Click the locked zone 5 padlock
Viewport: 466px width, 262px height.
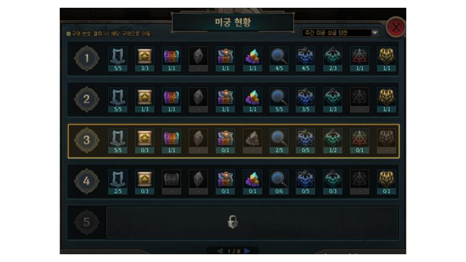click(x=233, y=222)
